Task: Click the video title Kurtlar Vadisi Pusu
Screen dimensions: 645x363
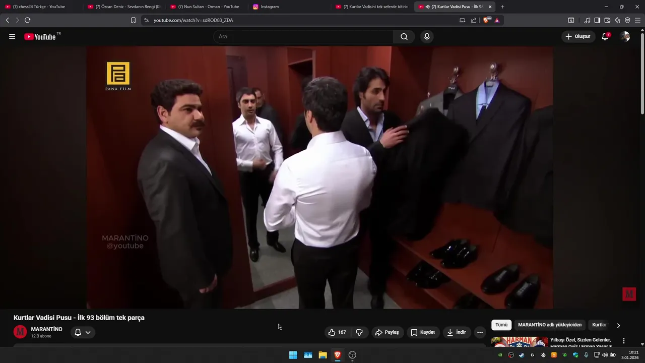Action: click(x=79, y=318)
